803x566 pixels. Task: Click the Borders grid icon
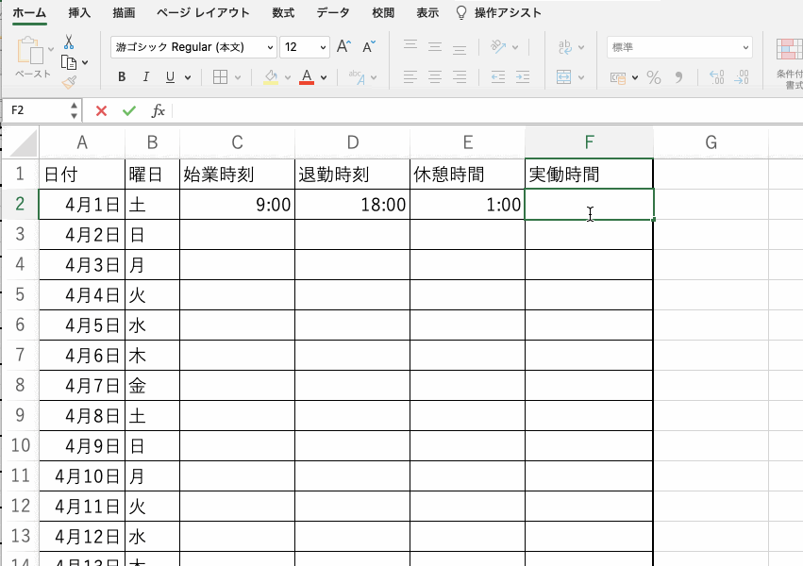point(220,77)
